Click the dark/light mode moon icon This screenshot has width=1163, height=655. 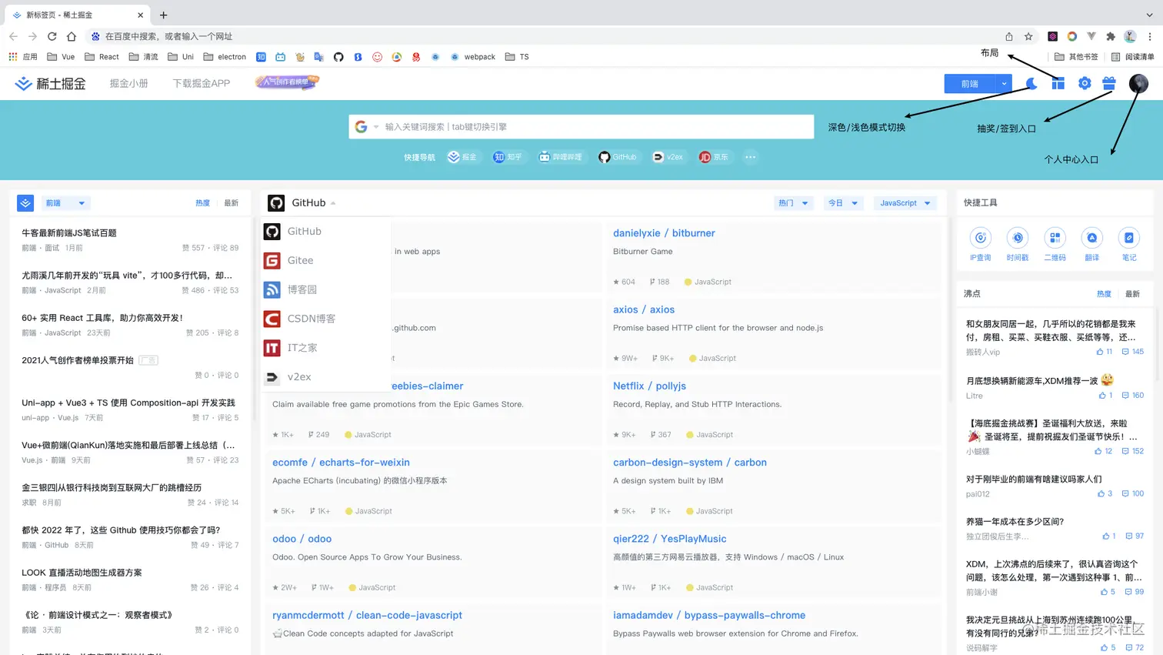point(1031,83)
